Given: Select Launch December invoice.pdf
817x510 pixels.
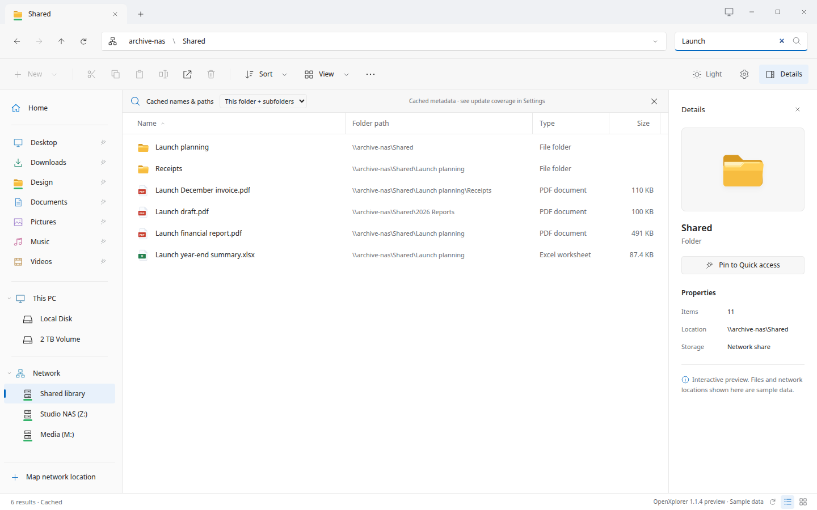Looking at the screenshot, I should 395,190.
